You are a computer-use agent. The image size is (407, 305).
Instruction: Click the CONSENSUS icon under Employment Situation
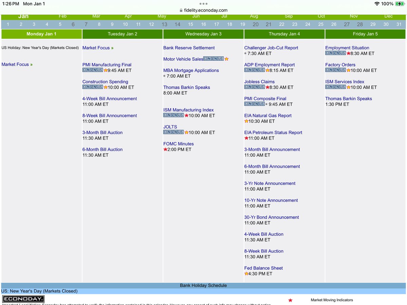pos(335,53)
